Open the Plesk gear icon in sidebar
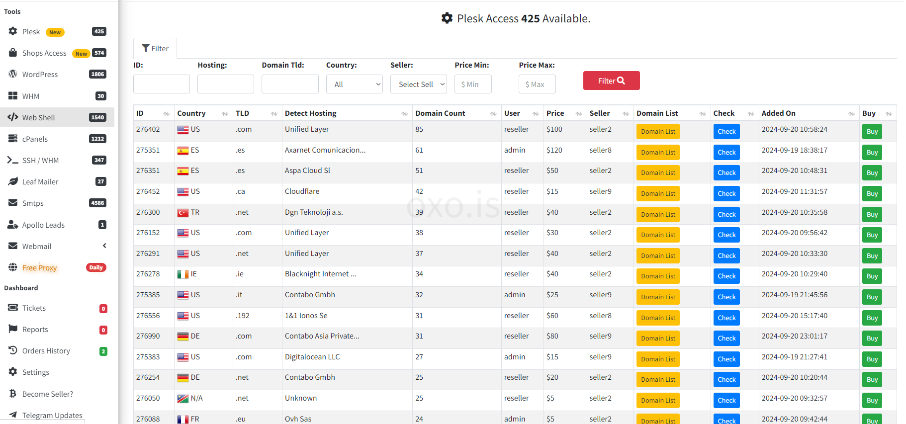This screenshot has height=424, width=906. pyautogui.click(x=13, y=31)
